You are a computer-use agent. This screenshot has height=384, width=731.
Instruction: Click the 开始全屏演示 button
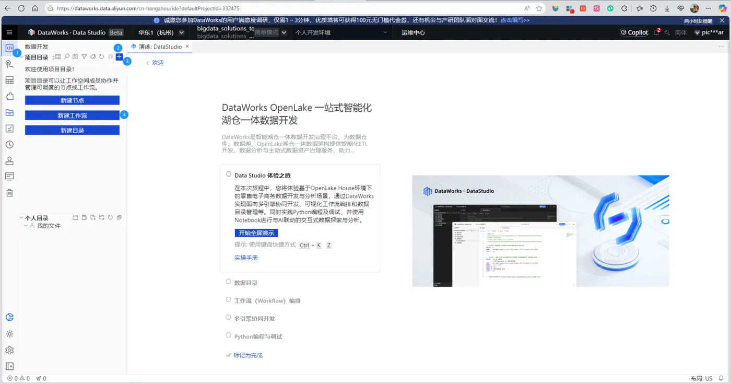coord(256,233)
